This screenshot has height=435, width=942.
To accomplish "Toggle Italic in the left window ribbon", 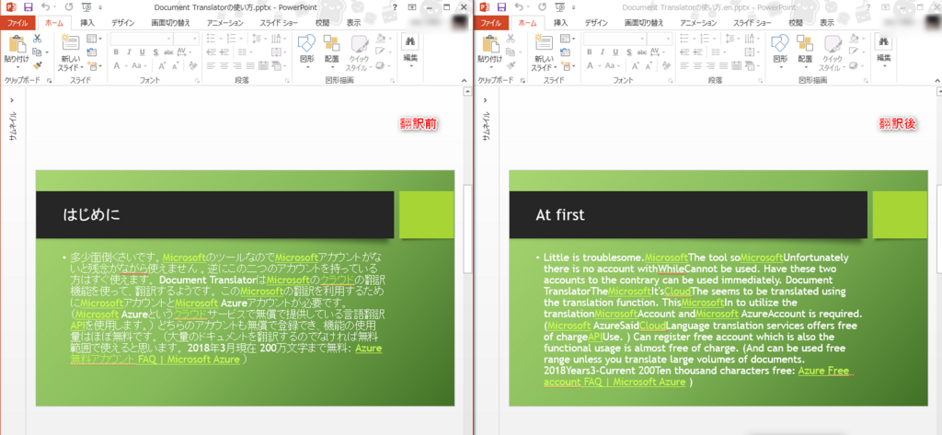I will (129, 52).
